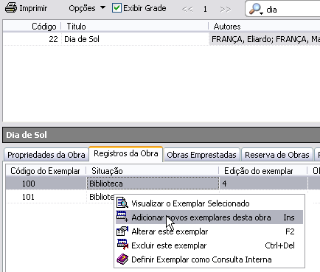The height and width of the screenshot is (272, 320).
Task: Click the Visualizar o Exemplar Selecionado icon
Action: 122,203
